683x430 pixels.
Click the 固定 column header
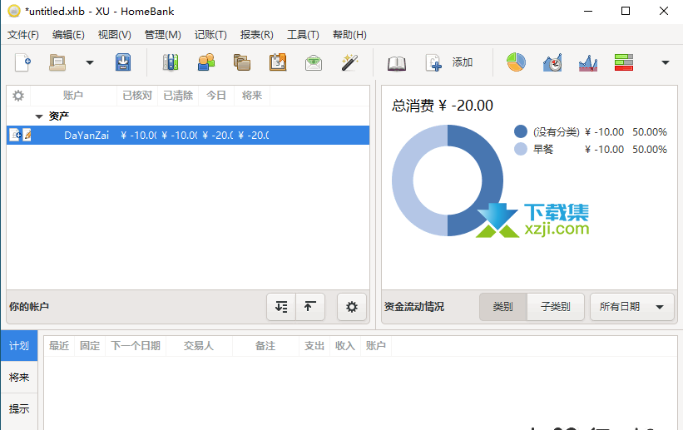coord(90,346)
